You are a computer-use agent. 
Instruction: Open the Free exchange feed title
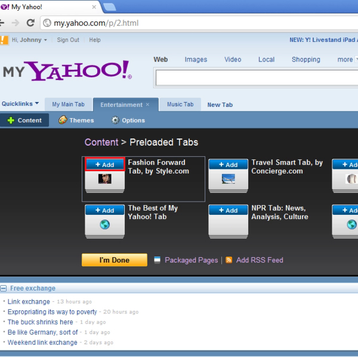tap(33, 288)
